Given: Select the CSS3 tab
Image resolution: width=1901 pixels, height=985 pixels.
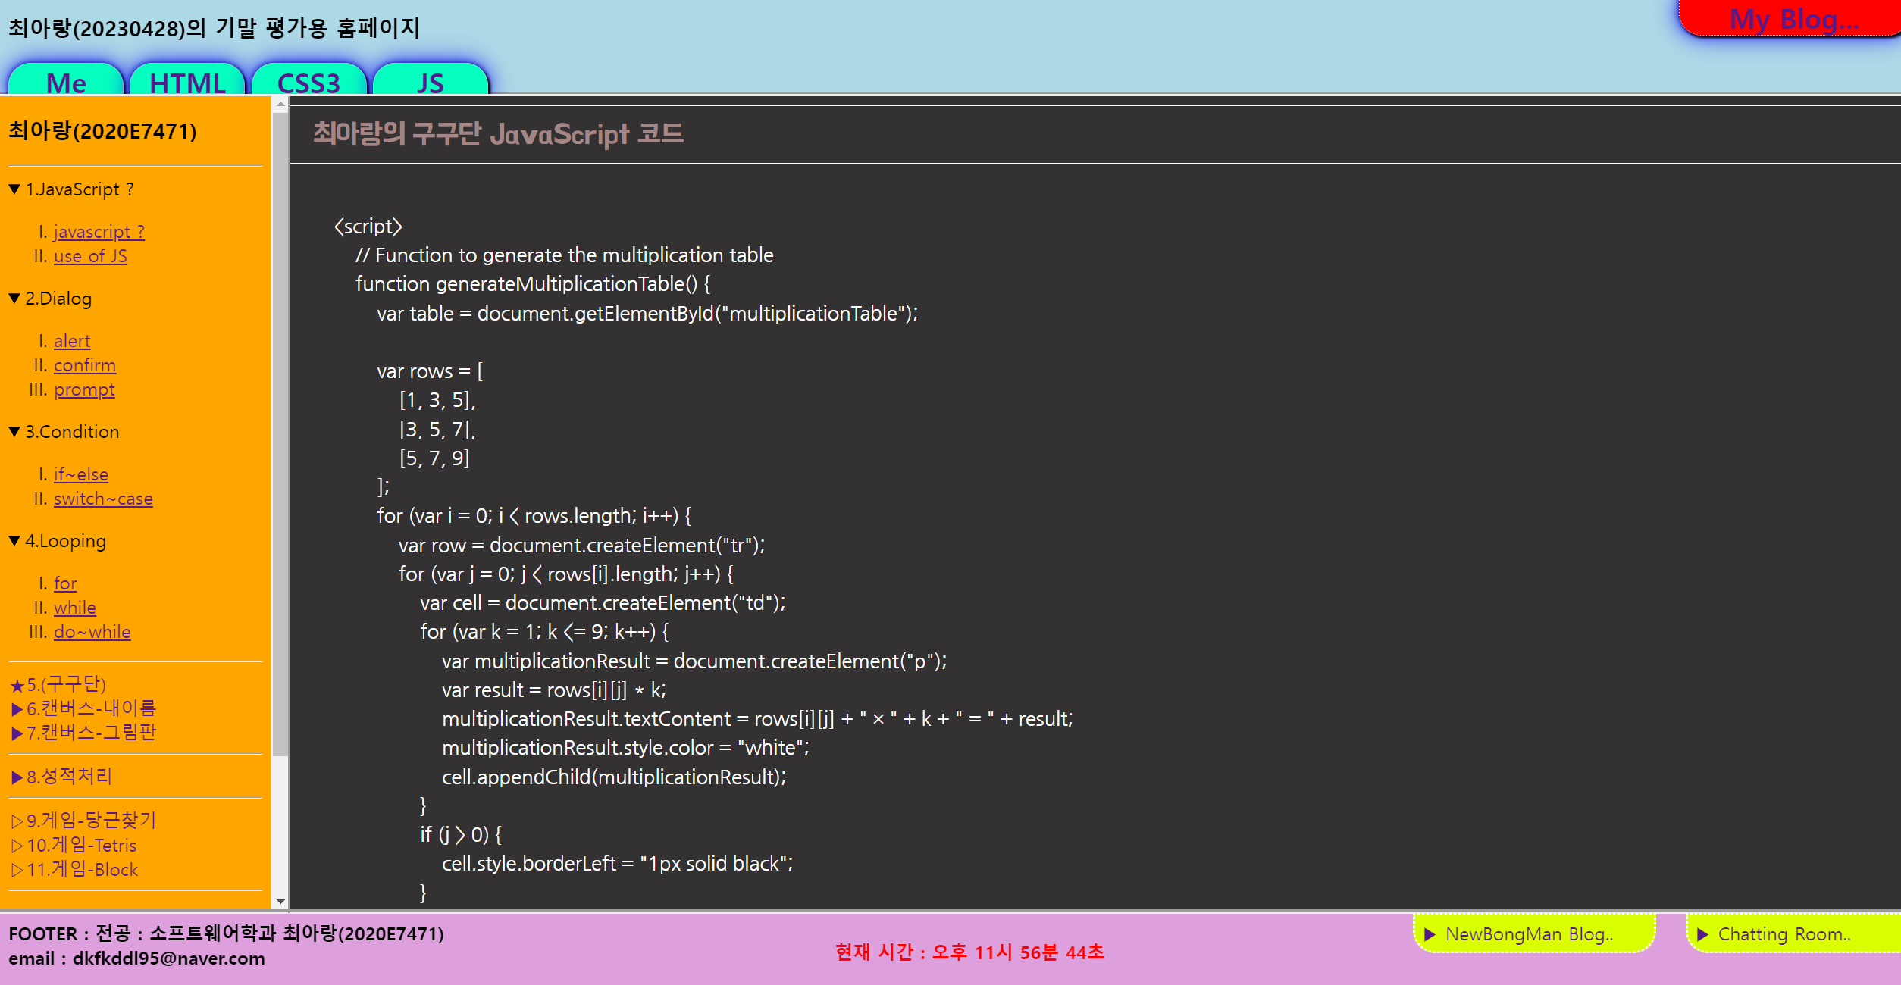Looking at the screenshot, I should click(x=308, y=81).
